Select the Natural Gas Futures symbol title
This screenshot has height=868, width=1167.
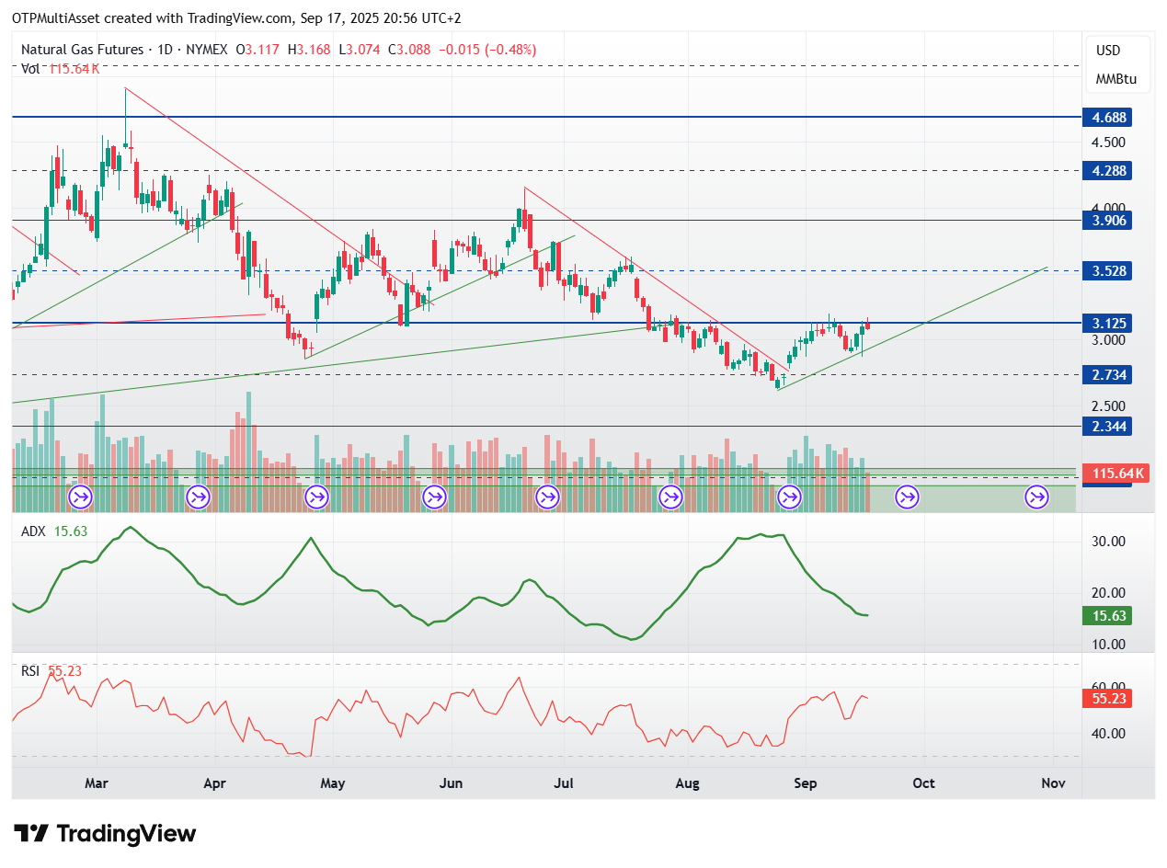tap(82, 50)
